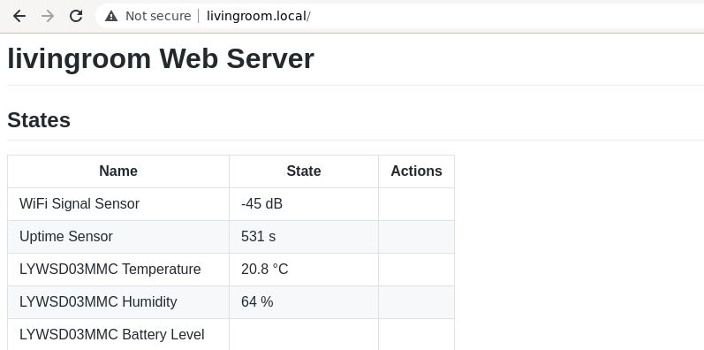Select the "WiFi Signal Sensor" row name
Image resolution: width=704 pixels, height=350 pixels.
(x=79, y=204)
